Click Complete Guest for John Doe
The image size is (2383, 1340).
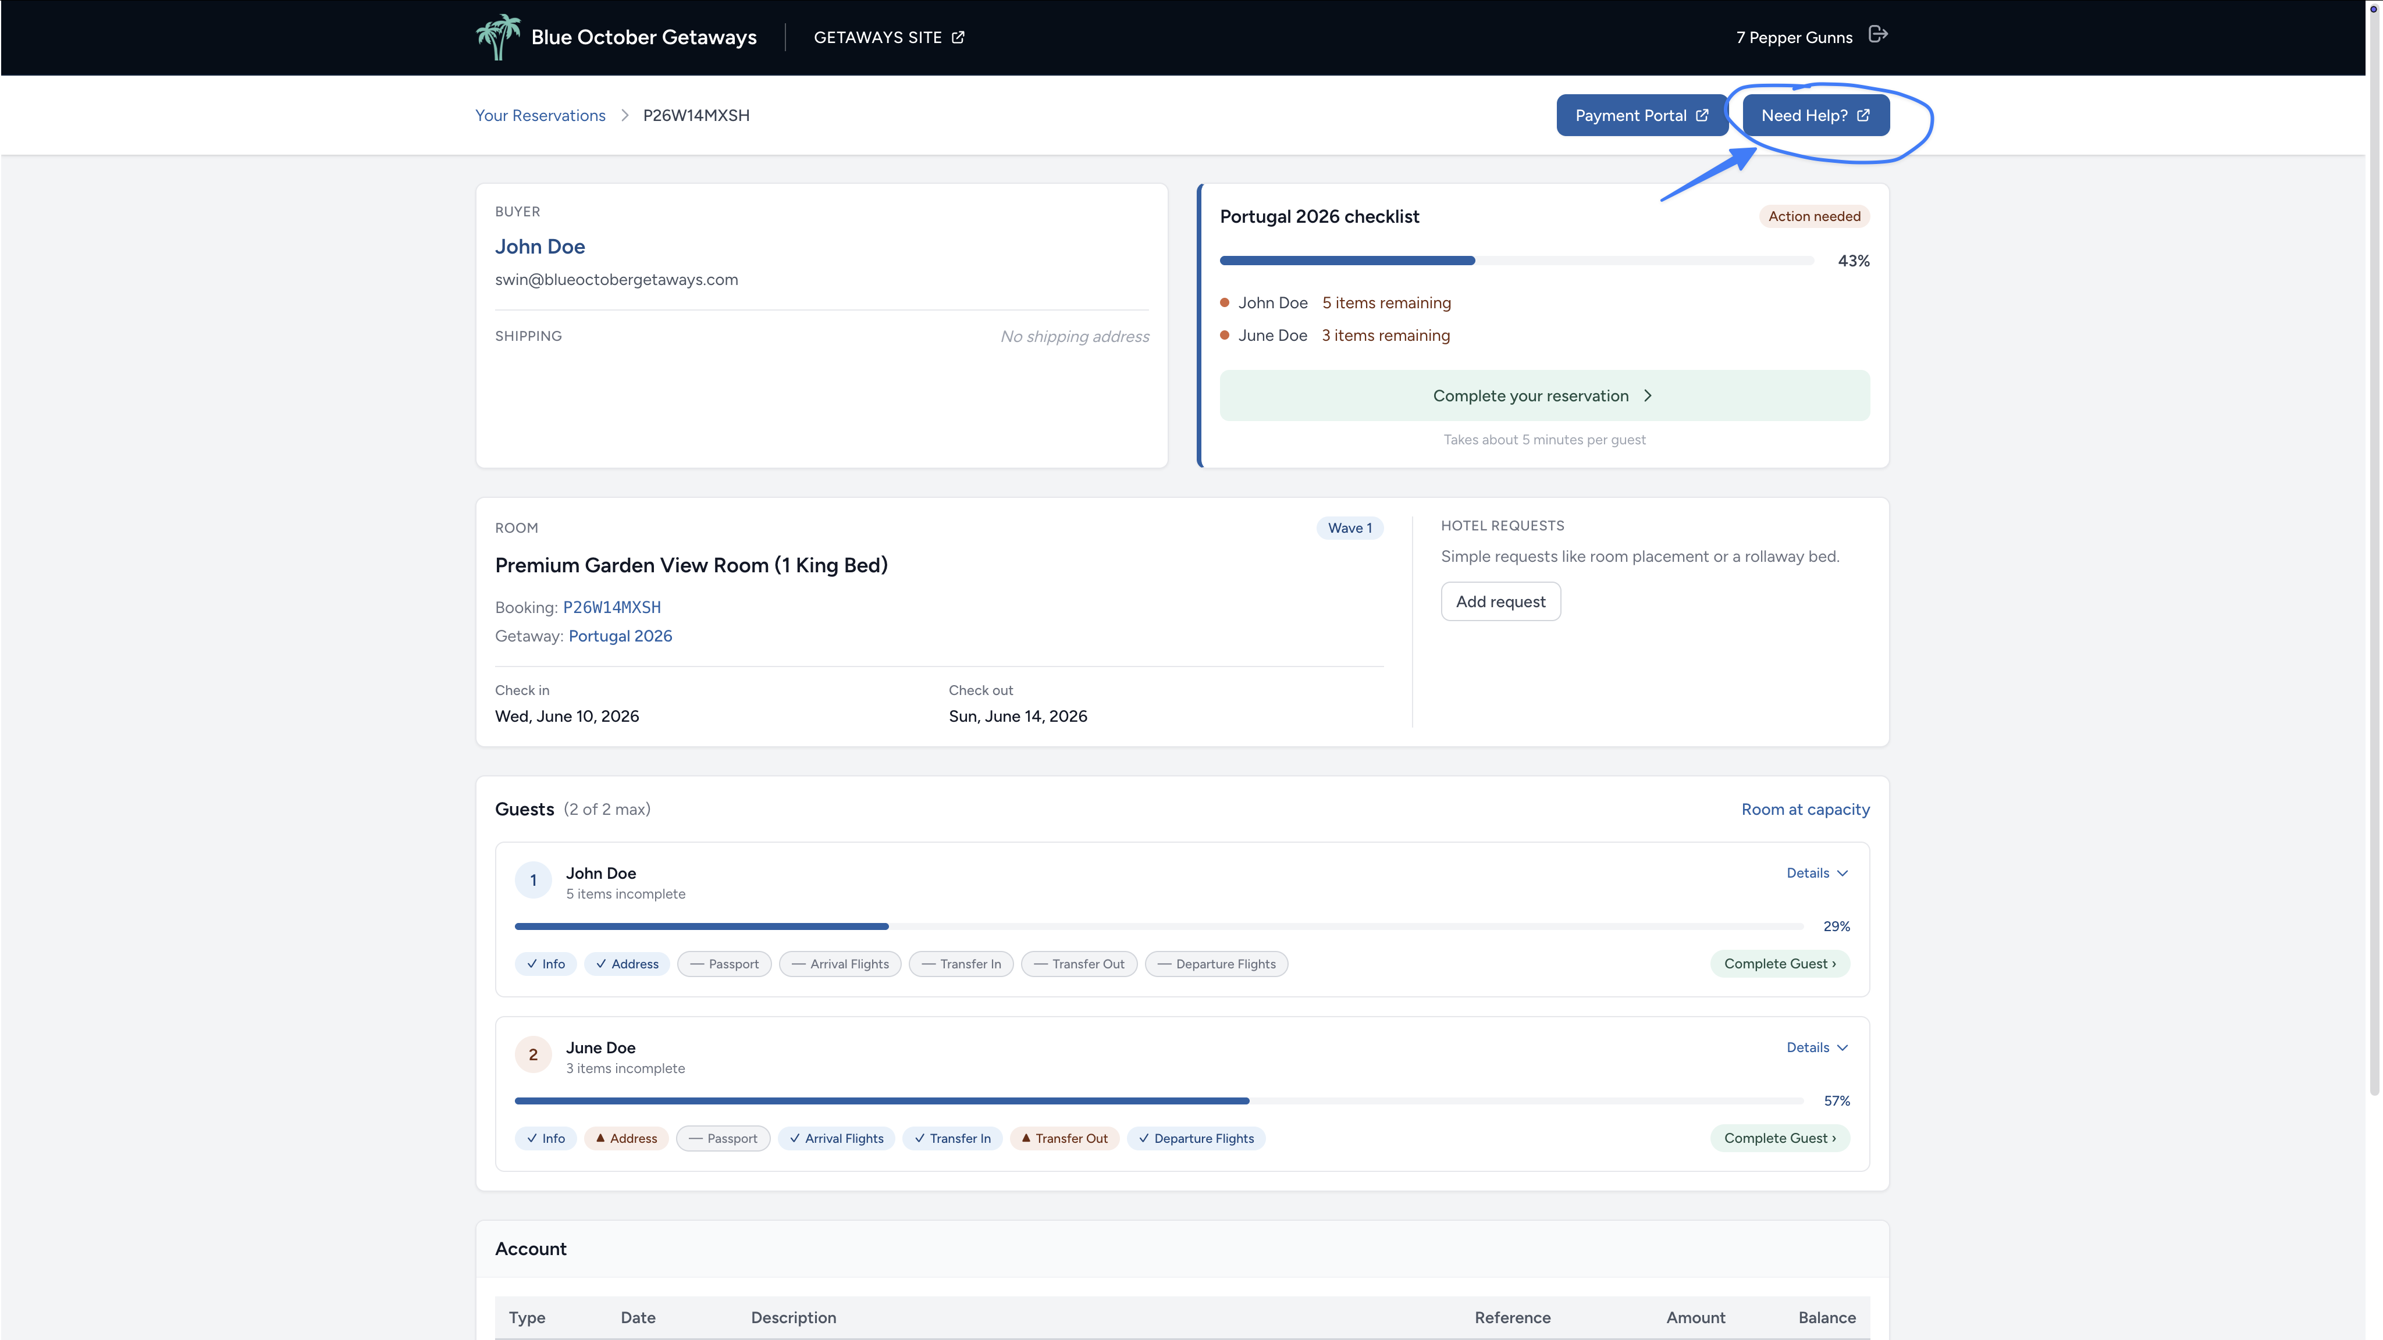pyautogui.click(x=1780, y=964)
